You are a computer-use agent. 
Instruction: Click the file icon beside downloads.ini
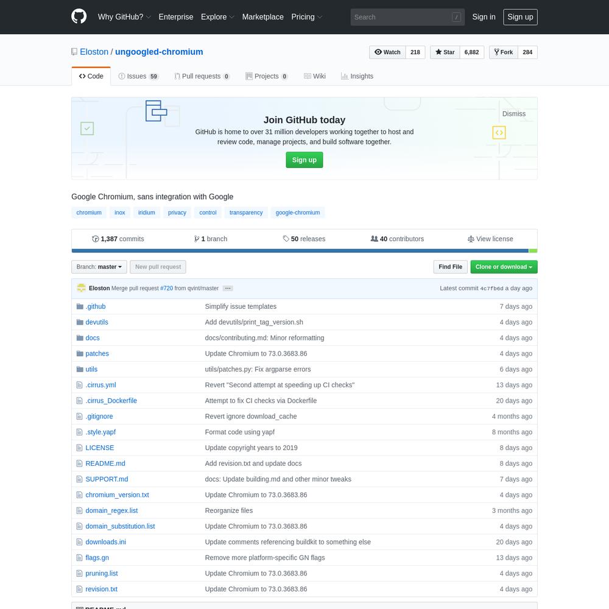(x=79, y=542)
